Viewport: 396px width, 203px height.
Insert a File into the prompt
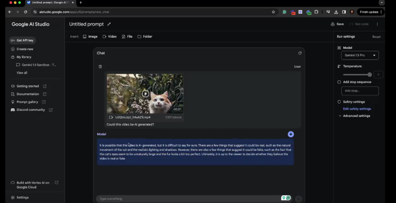click(x=127, y=37)
